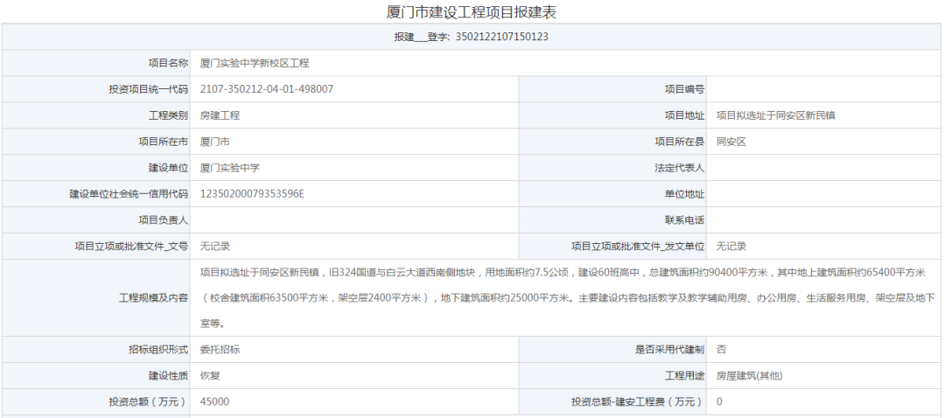The image size is (945, 418).
Task: Click the 单位地址 label
Action: (684, 194)
